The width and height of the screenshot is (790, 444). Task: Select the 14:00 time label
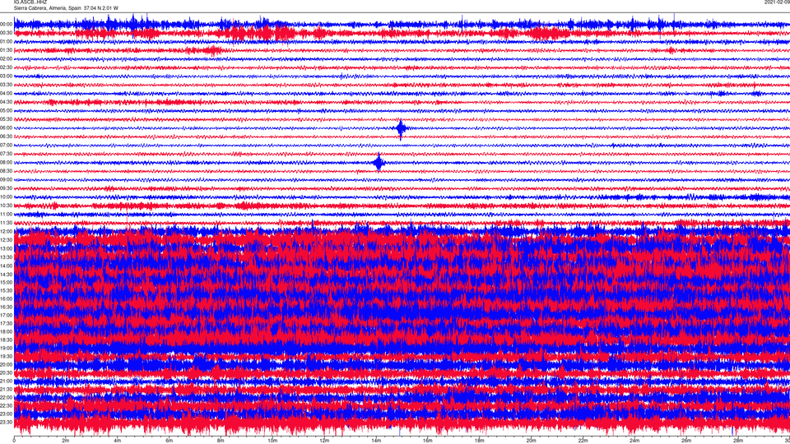pos(6,266)
